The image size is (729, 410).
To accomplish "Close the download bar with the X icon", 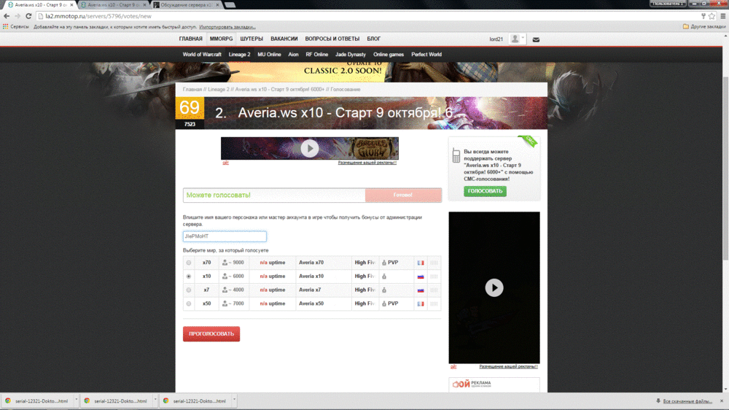I will 720,401.
